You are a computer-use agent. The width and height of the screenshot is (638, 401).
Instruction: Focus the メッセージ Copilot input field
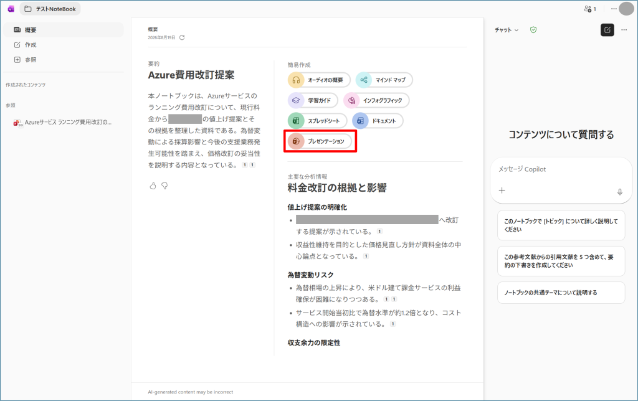(561, 169)
